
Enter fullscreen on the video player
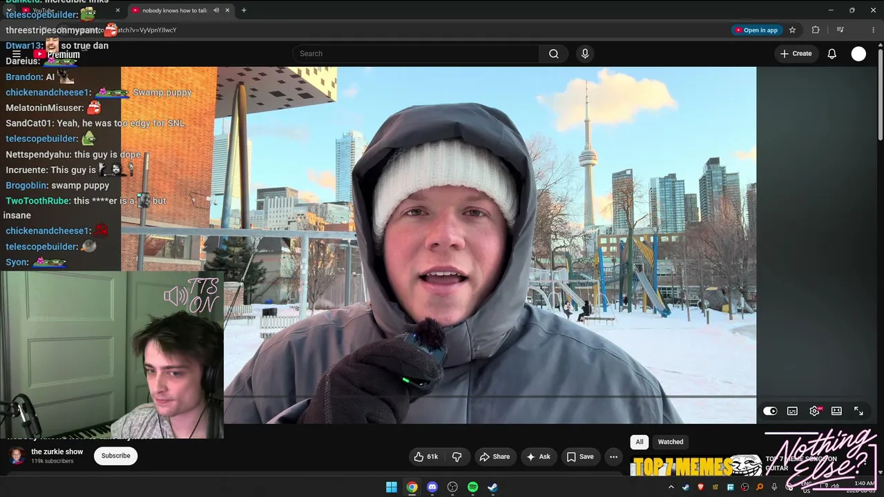point(858,411)
